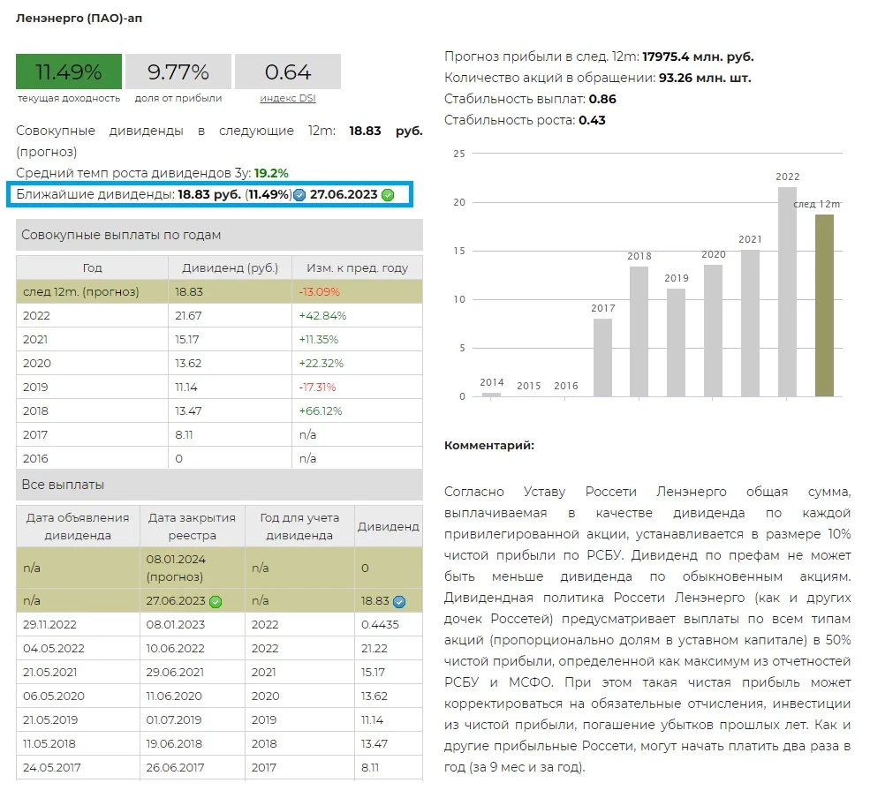
Task: Click the 0.64 DSI index value box
Action: click(287, 72)
